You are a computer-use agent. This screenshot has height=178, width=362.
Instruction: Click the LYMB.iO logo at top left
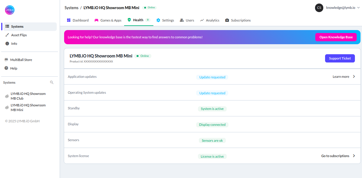click(x=9, y=10)
